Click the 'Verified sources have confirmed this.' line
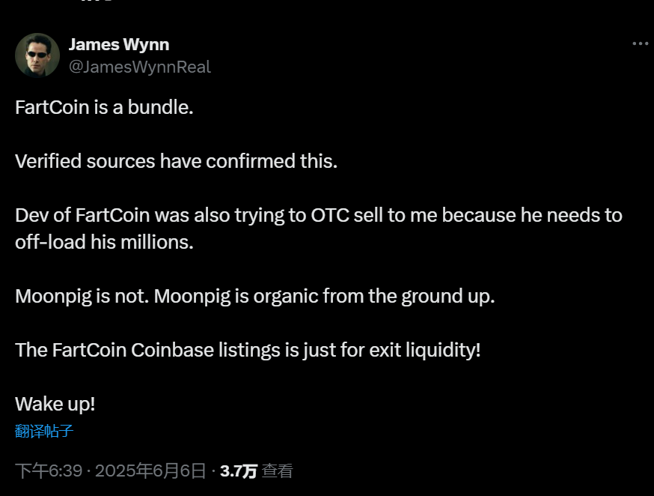This screenshot has width=654, height=496. 176,161
